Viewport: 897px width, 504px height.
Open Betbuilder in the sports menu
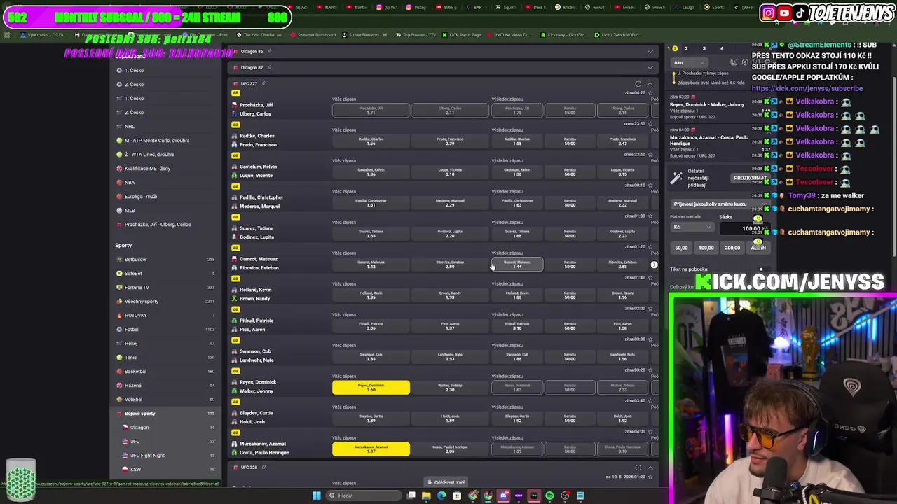pos(166,260)
